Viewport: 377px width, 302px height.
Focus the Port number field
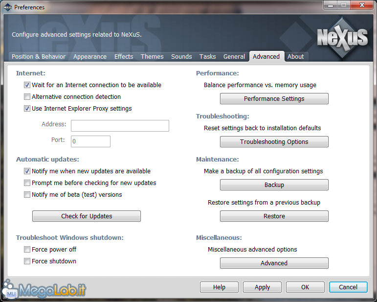tap(90, 142)
